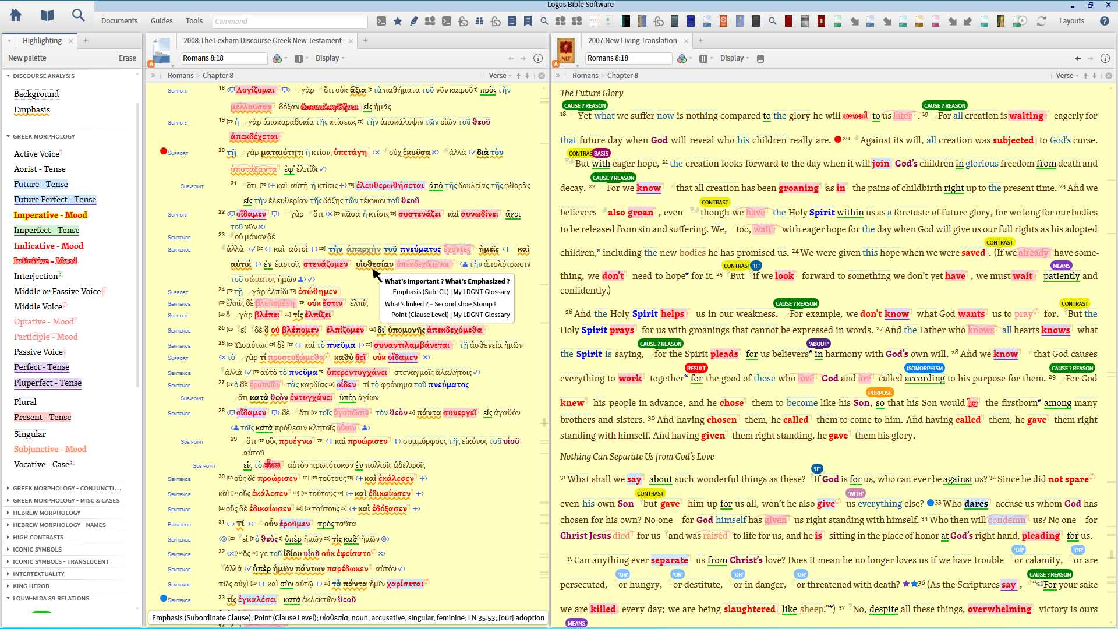Image resolution: width=1118 pixels, height=629 pixels.
Task: Click the resource cover with play button
Action: click(x=1020, y=22)
